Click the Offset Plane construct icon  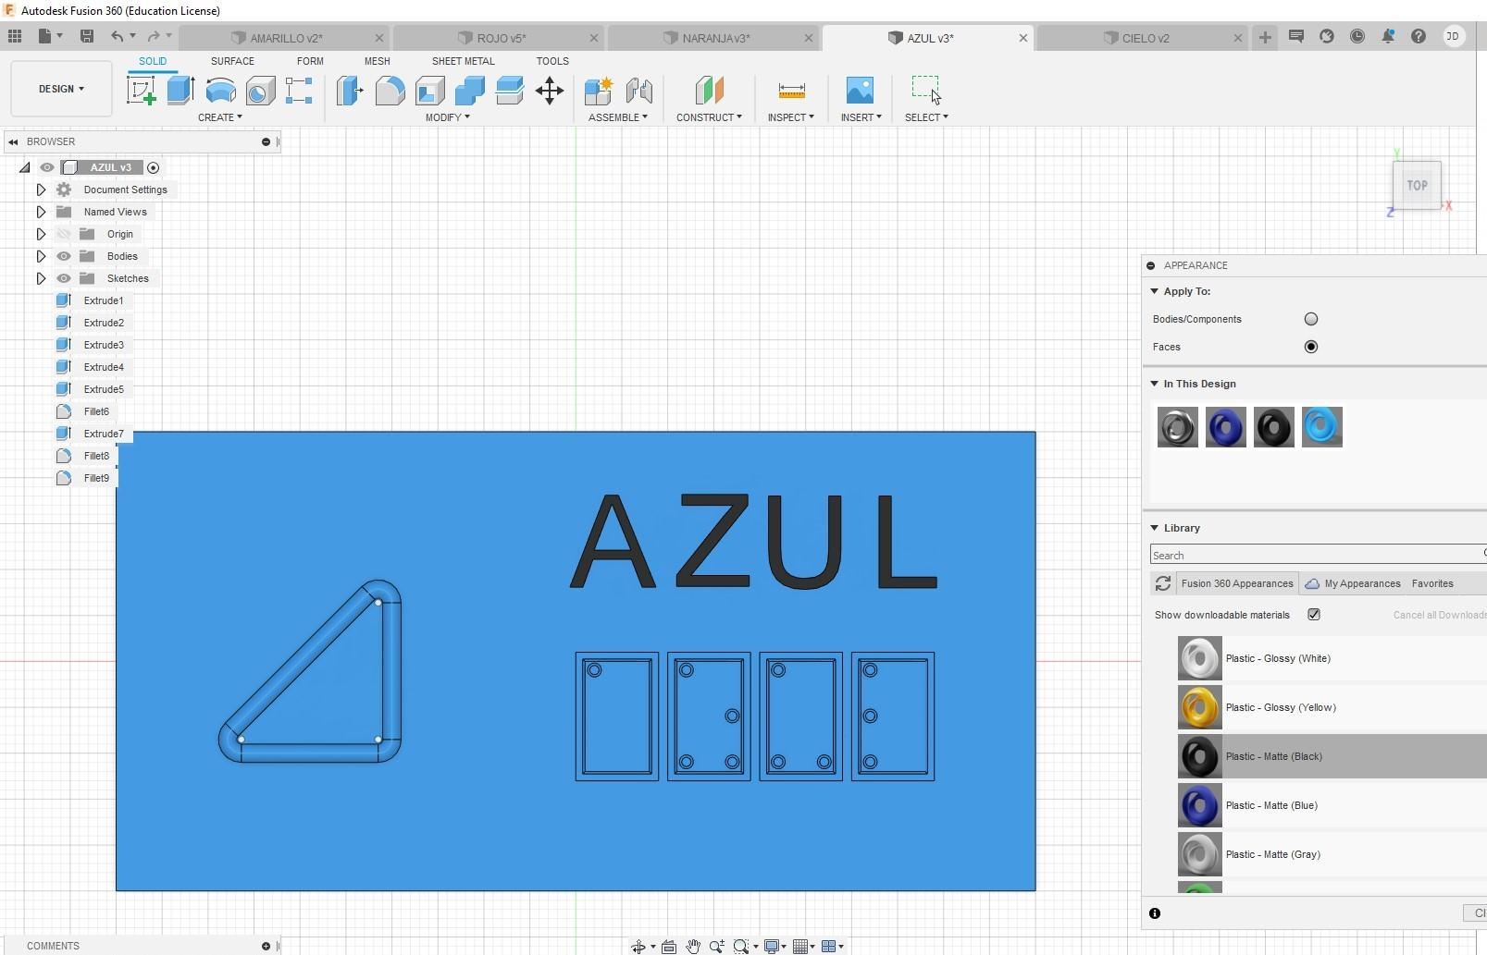(x=709, y=91)
